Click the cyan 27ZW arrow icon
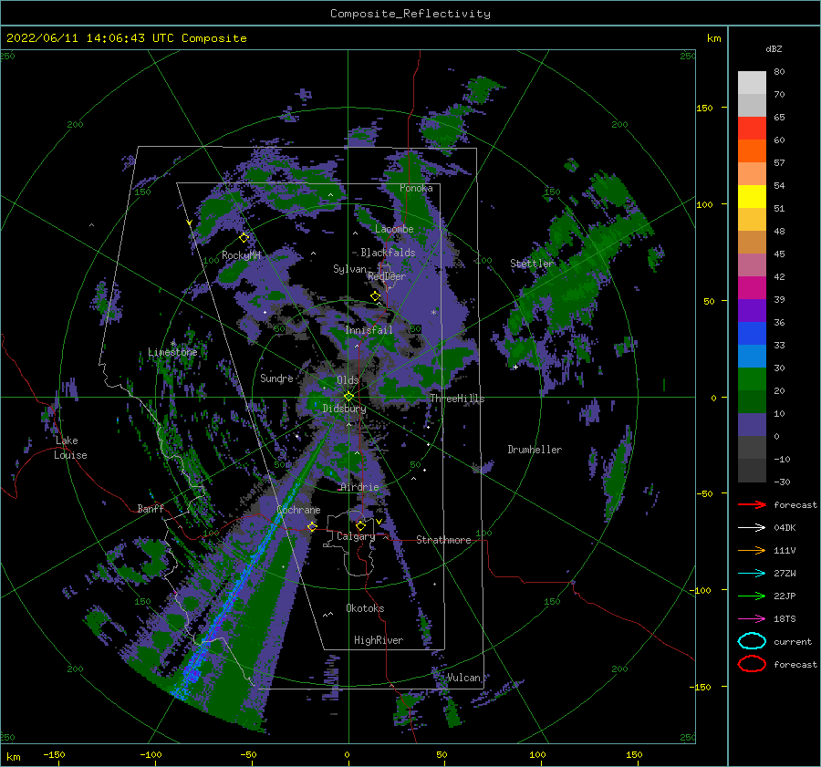821x767 pixels. [752, 574]
